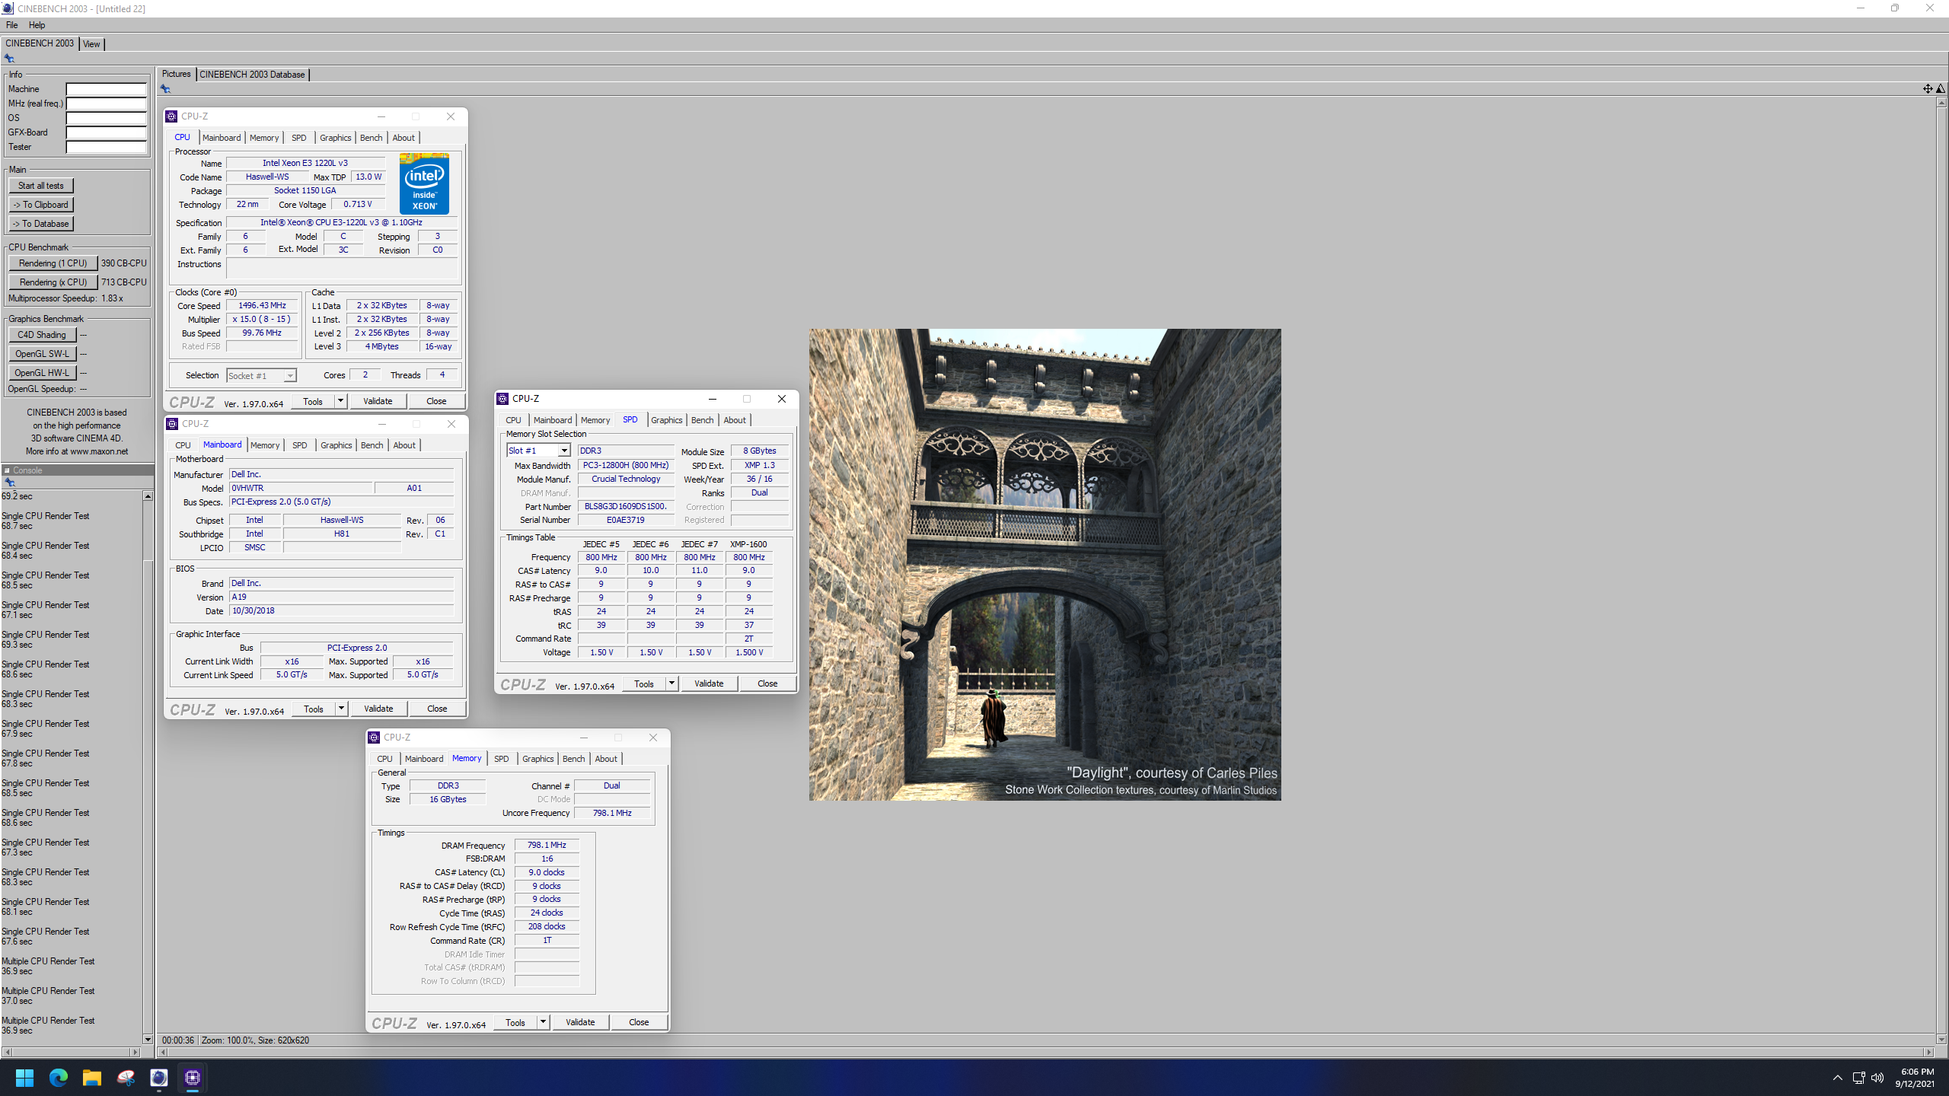The width and height of the screenshot is (1949, 1096).
Task: Click CPU-Z window icon in Memory window title
Action: click(x=374, y=738)
